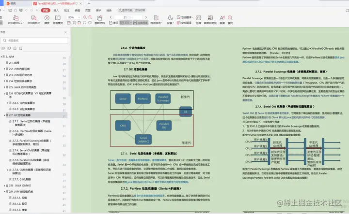349x214 pixels.
Task: Open the 保护 ribbon tab
Action: [x=98, y=11]
